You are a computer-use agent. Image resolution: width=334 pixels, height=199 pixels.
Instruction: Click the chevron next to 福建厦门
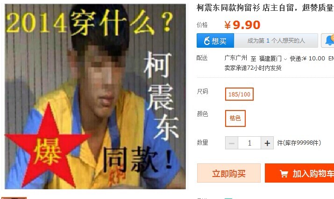click(285, 59)
